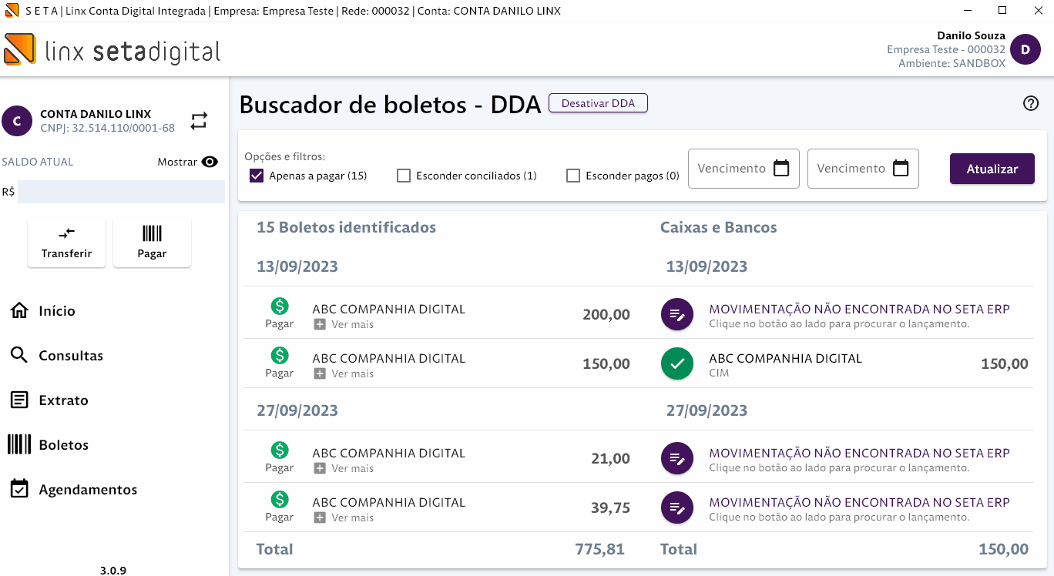Expand Ver mais for the 150,00 boleto
Viewport: 1054px width, 576px height.
click(320, 374)
